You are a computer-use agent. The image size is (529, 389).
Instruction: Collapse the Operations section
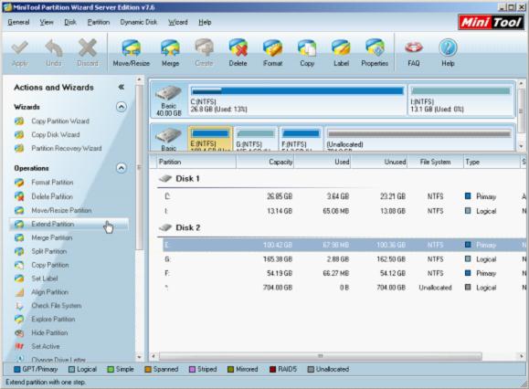tap(122, 168)
